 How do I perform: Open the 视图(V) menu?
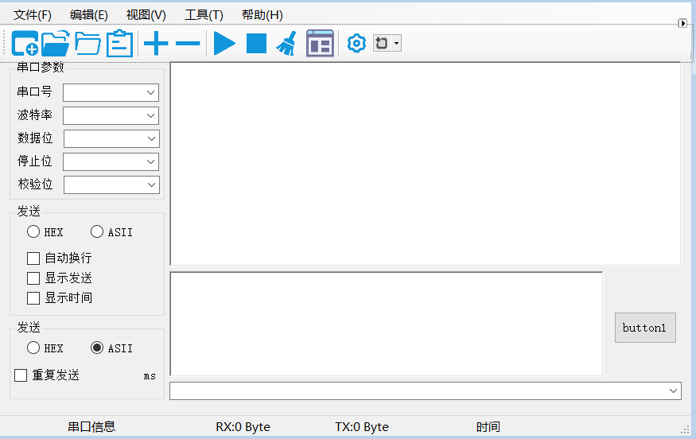point(146,15)
